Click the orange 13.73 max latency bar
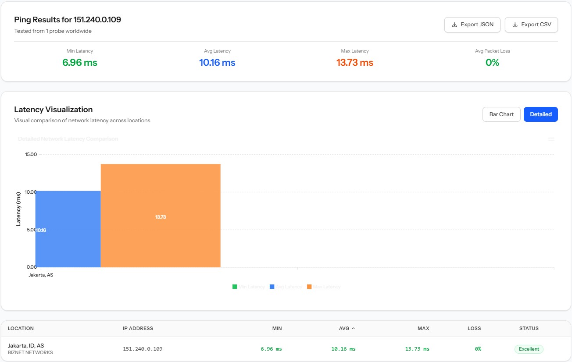This screenshot has height=362, width=572. [161, 216]
